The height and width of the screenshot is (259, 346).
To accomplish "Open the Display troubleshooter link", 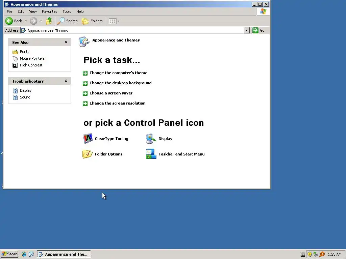I will click(x=26, y=90).
